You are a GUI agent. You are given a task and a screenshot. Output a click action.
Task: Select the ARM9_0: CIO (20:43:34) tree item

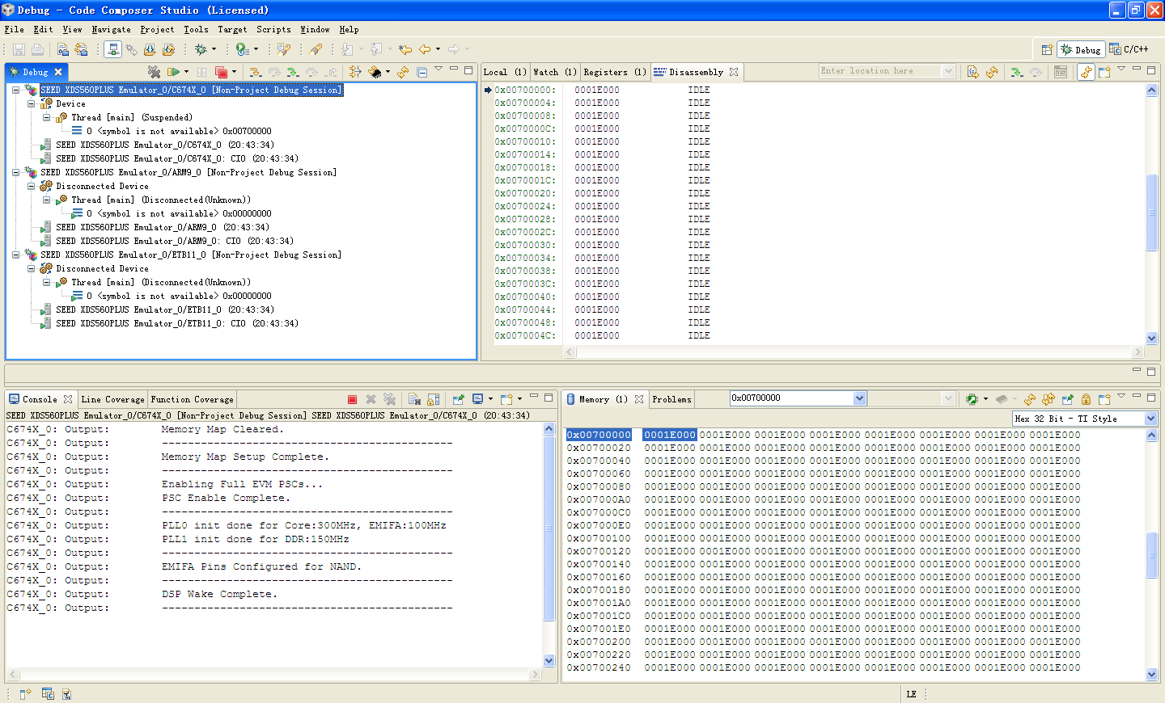(175, 241)
